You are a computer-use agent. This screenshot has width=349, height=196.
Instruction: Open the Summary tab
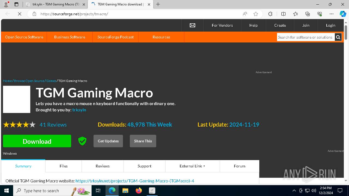click(x=23, y=166)
